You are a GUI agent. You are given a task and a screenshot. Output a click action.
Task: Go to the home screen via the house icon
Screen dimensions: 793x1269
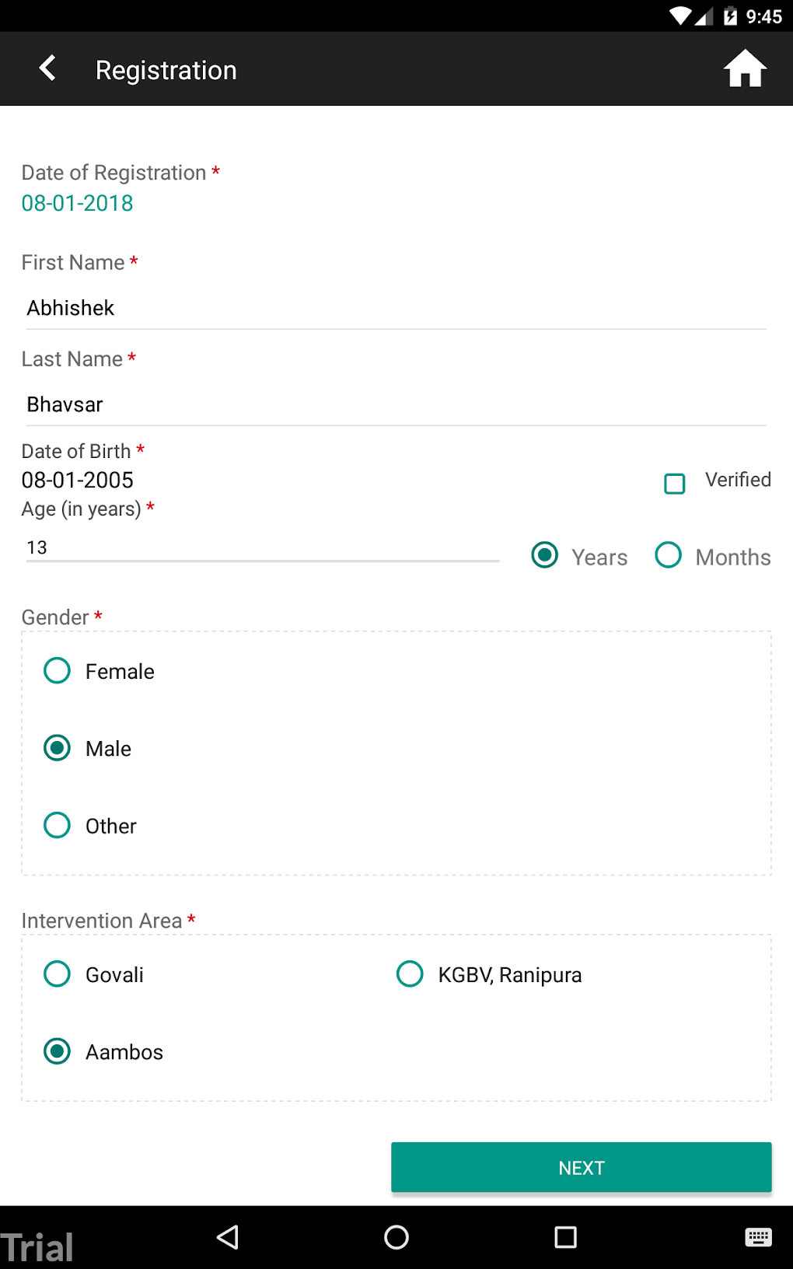coord(744,68)
